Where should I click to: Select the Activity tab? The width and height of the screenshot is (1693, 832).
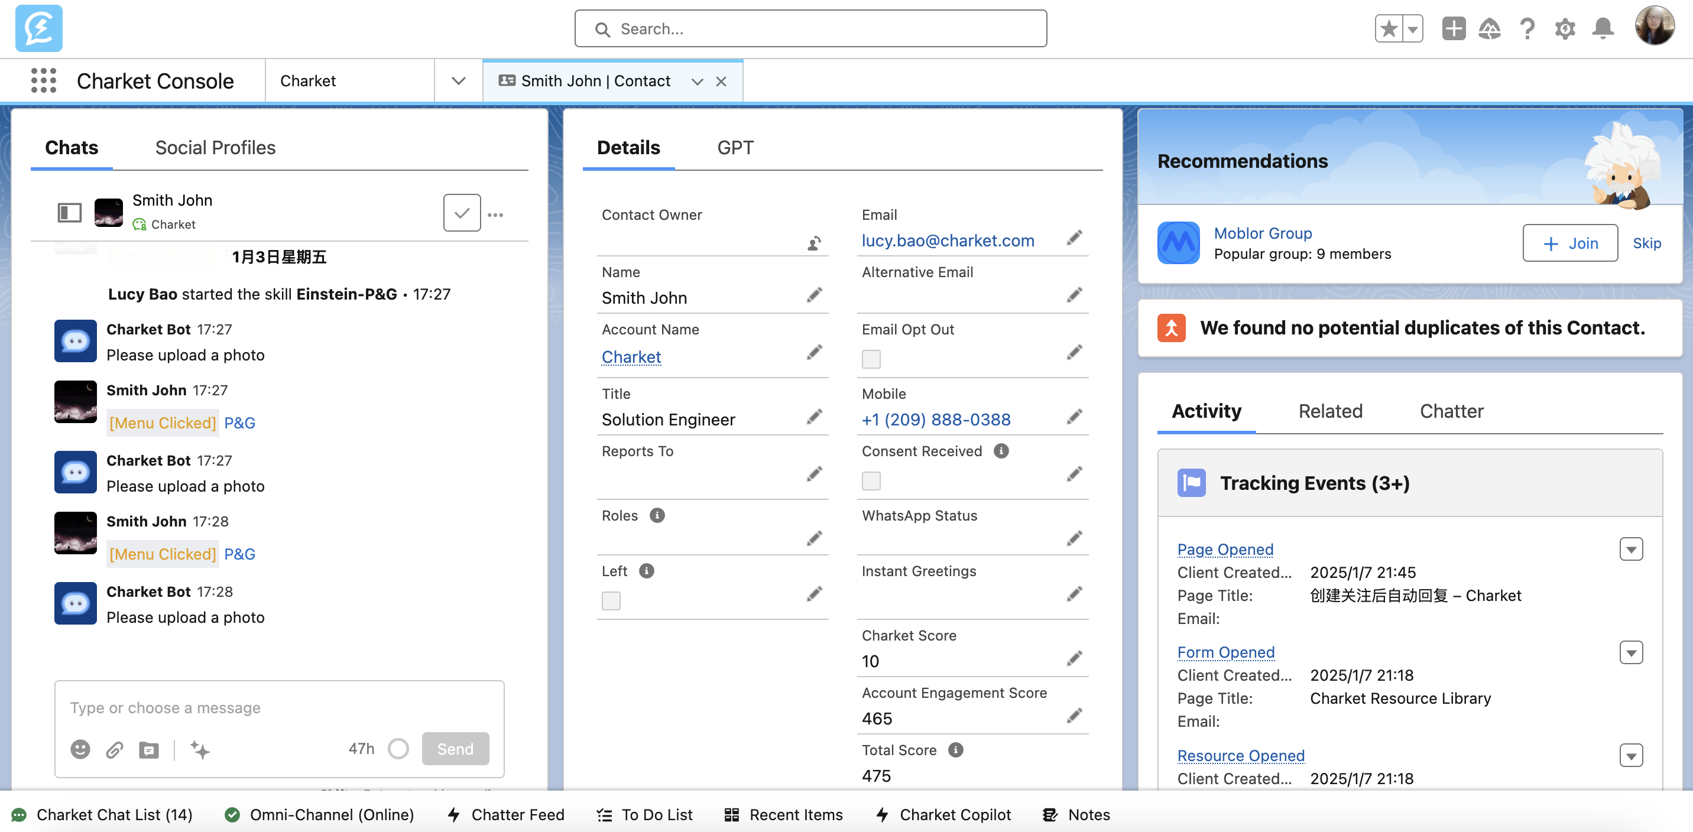pos(1206,411)
